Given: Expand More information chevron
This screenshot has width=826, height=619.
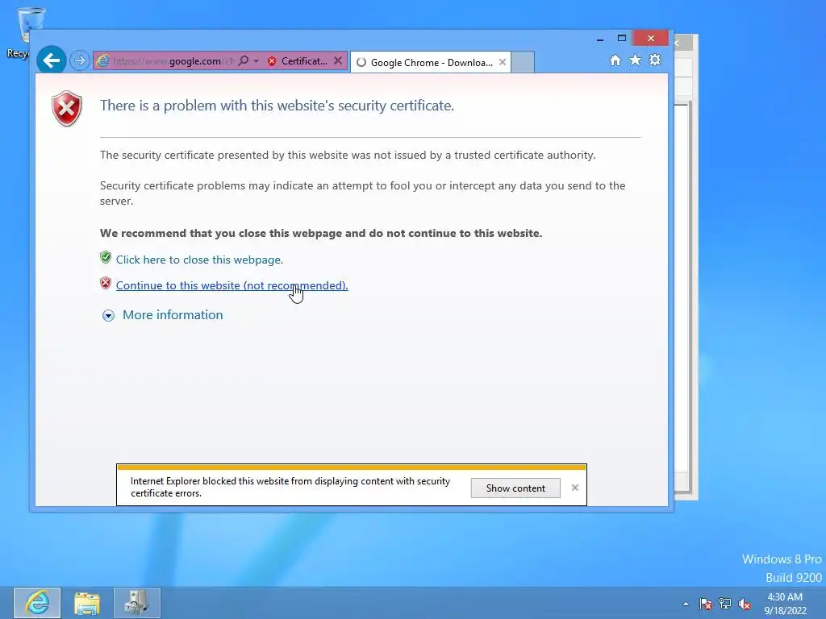Looking at the screenshot, I should pyautogui.click(x=108, y=315).
